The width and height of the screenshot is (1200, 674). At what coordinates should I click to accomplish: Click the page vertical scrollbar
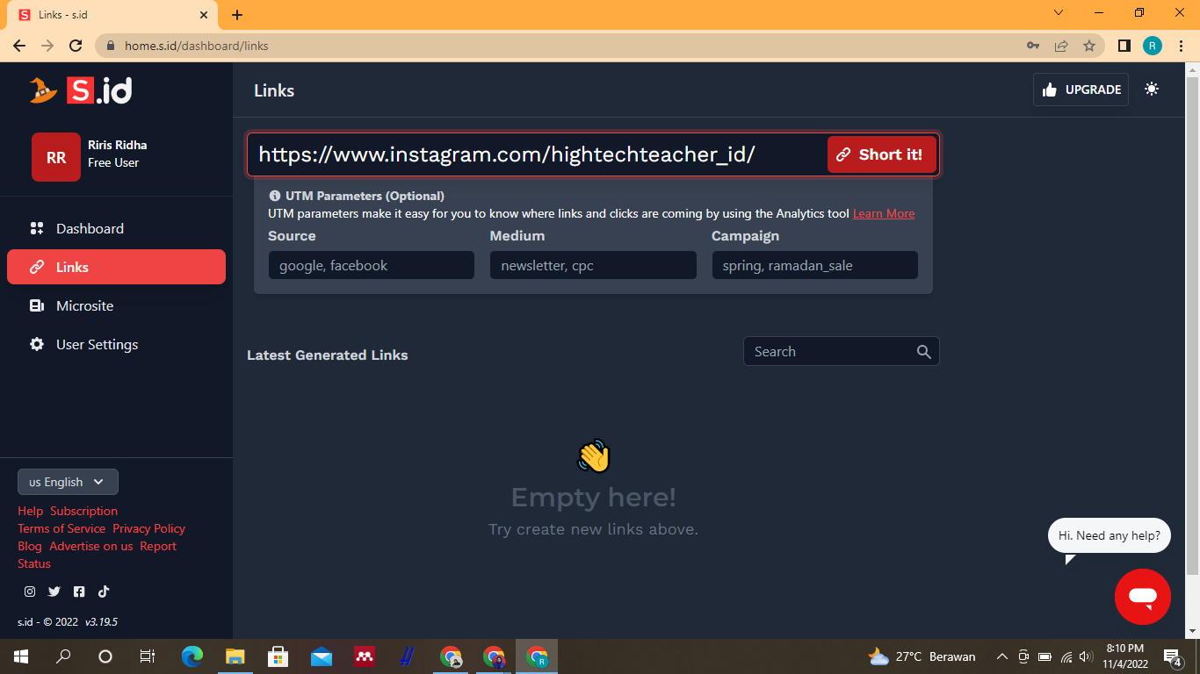[1192, 325]
